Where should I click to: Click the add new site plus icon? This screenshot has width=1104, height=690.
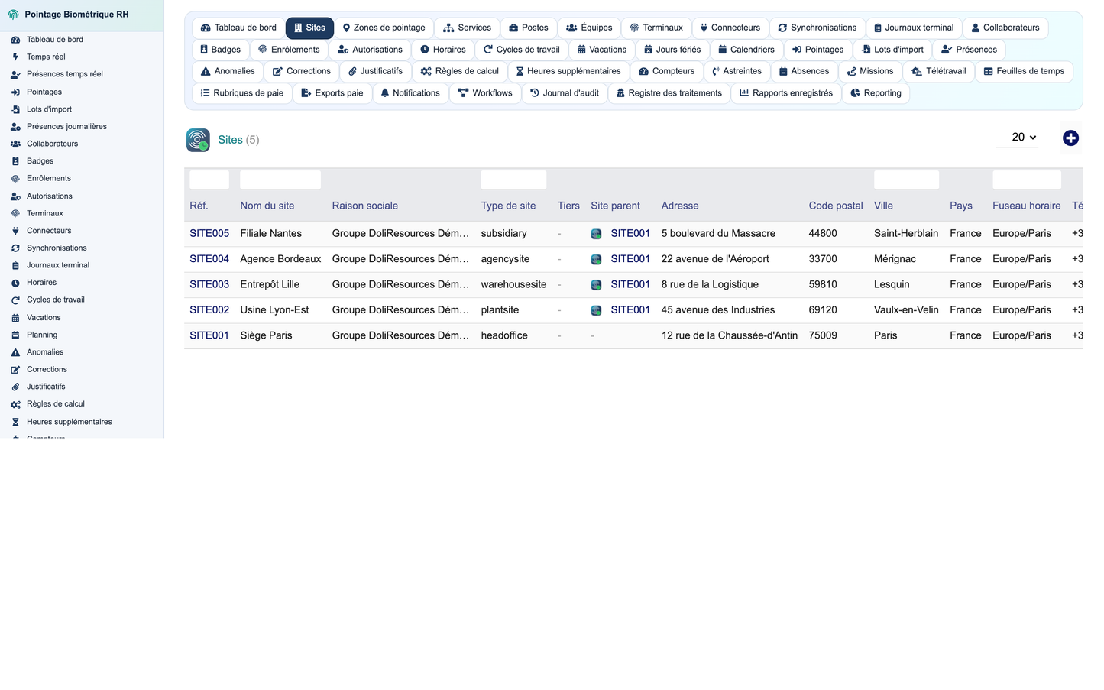[1070, 138]
